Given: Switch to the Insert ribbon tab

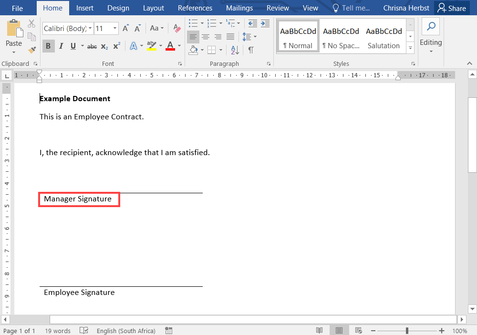Looking at the screenshot, I should pos(85,8).
